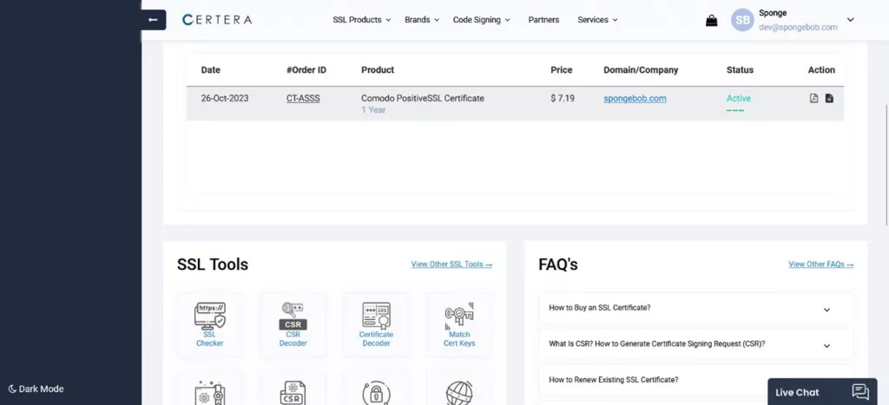Open the Certera logo home link
Screen dimensions: 889x405
pyautogui.click(x=217, y=20)
